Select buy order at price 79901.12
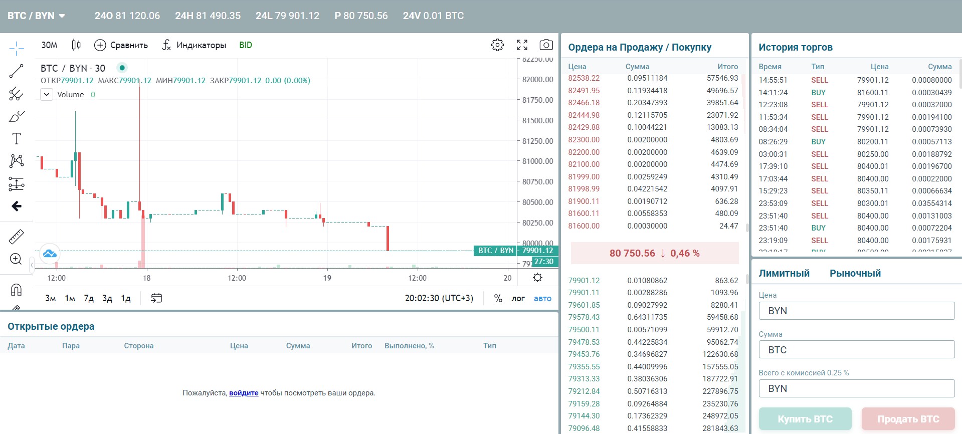This screenshot has width=962, height=434. 653,281
